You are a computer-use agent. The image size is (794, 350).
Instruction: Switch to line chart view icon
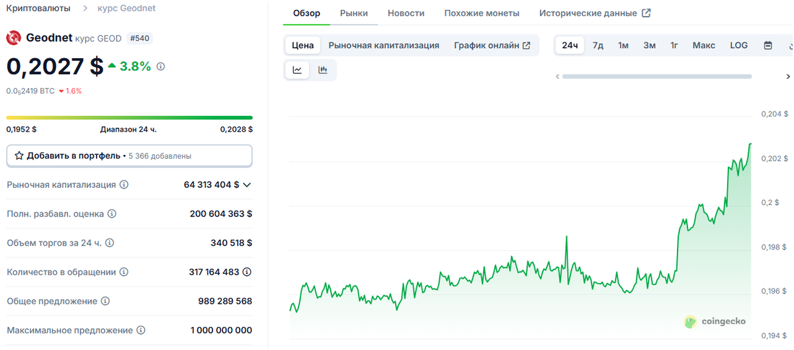tap(298, 70)
